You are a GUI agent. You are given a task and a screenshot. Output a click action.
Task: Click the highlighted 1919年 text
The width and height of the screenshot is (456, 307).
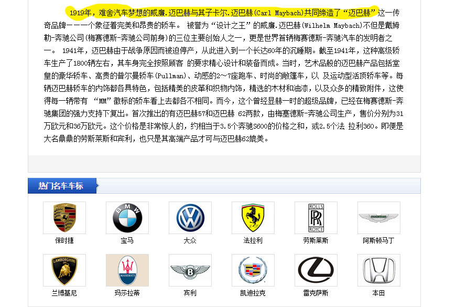pos(81,9)
